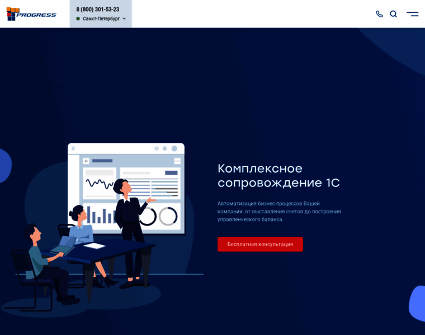Click the Progress company logo
The width and height of the screenshot is (425, 335).
pos(31,14)
